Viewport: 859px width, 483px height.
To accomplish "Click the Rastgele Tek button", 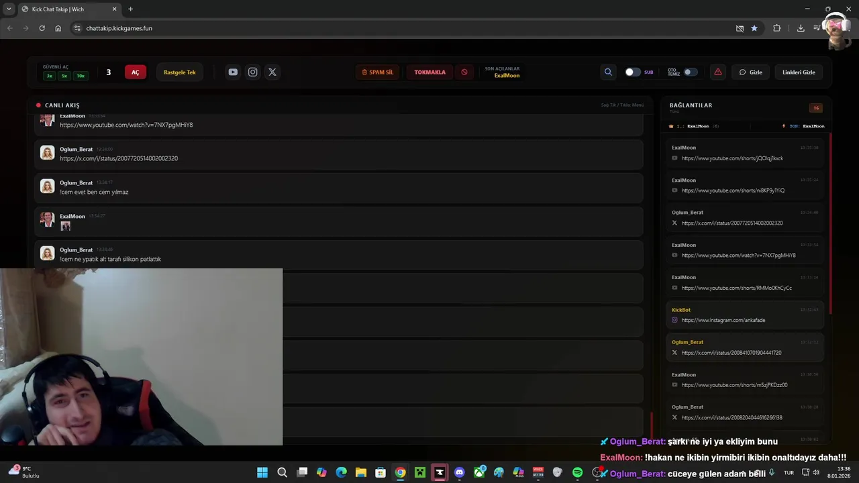I will pyautogui.click(x=180, y=72).
